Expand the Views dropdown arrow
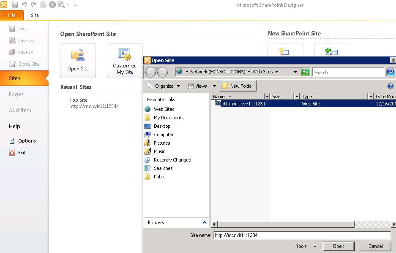The width and height of the screenshot is (396, 253). [x=214, y=86]
